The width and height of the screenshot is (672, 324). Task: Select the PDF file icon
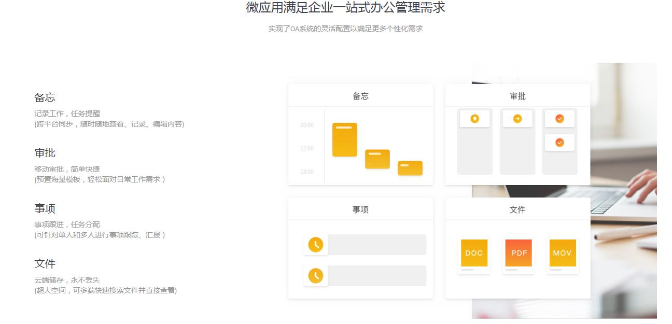point(517,253)
